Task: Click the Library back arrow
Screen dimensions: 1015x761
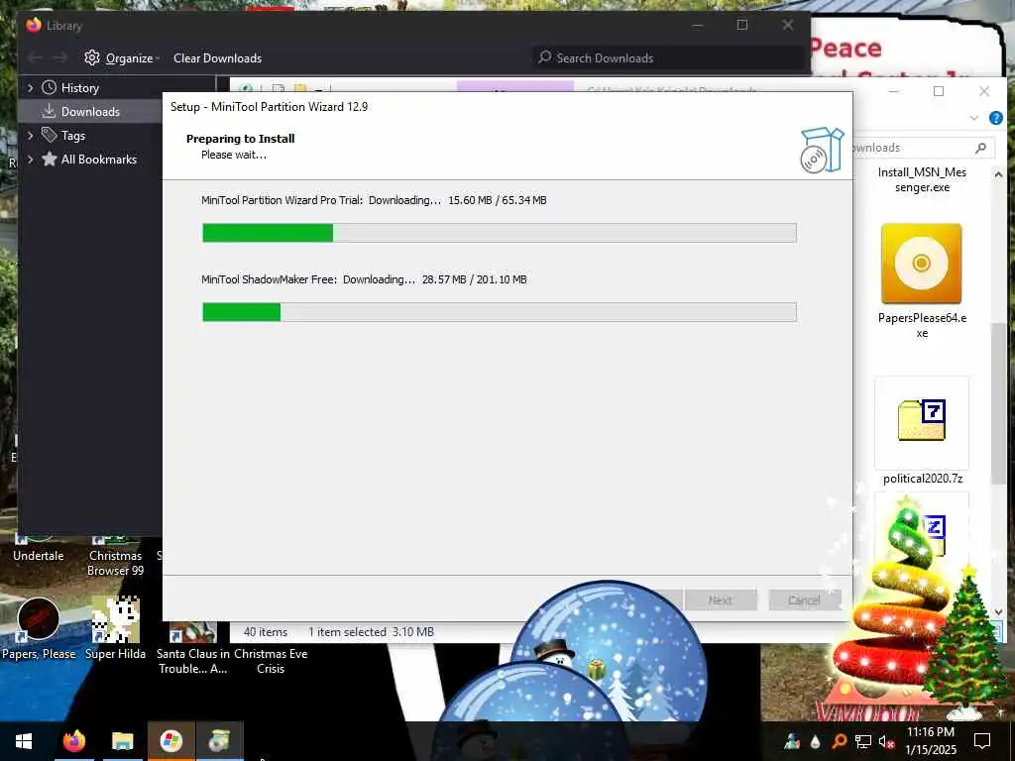Action: (36, 58)
